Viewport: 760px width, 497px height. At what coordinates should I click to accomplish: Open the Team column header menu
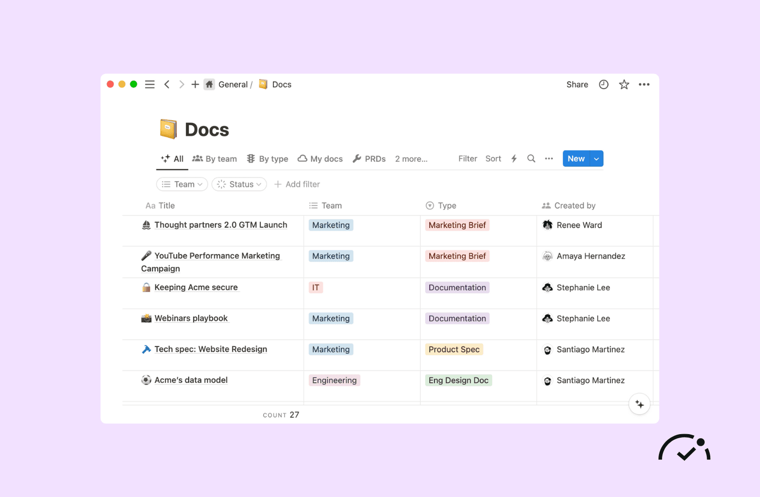click(x=325, y=205)
